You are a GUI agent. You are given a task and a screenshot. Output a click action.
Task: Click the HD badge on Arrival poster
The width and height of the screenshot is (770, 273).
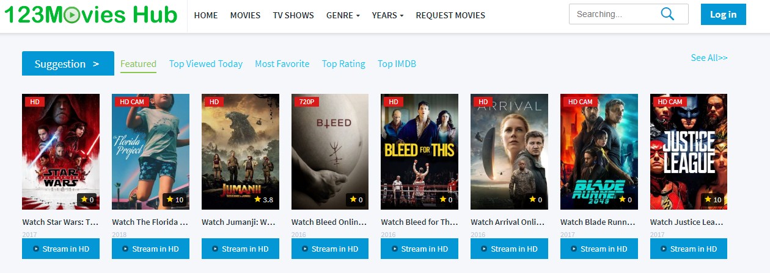483,102
